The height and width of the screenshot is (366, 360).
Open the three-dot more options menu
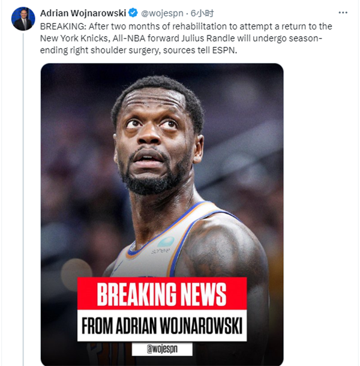[343, 13]
